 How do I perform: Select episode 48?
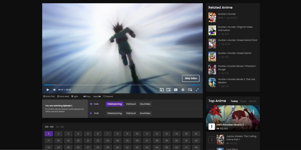click(x=196, y=147)
